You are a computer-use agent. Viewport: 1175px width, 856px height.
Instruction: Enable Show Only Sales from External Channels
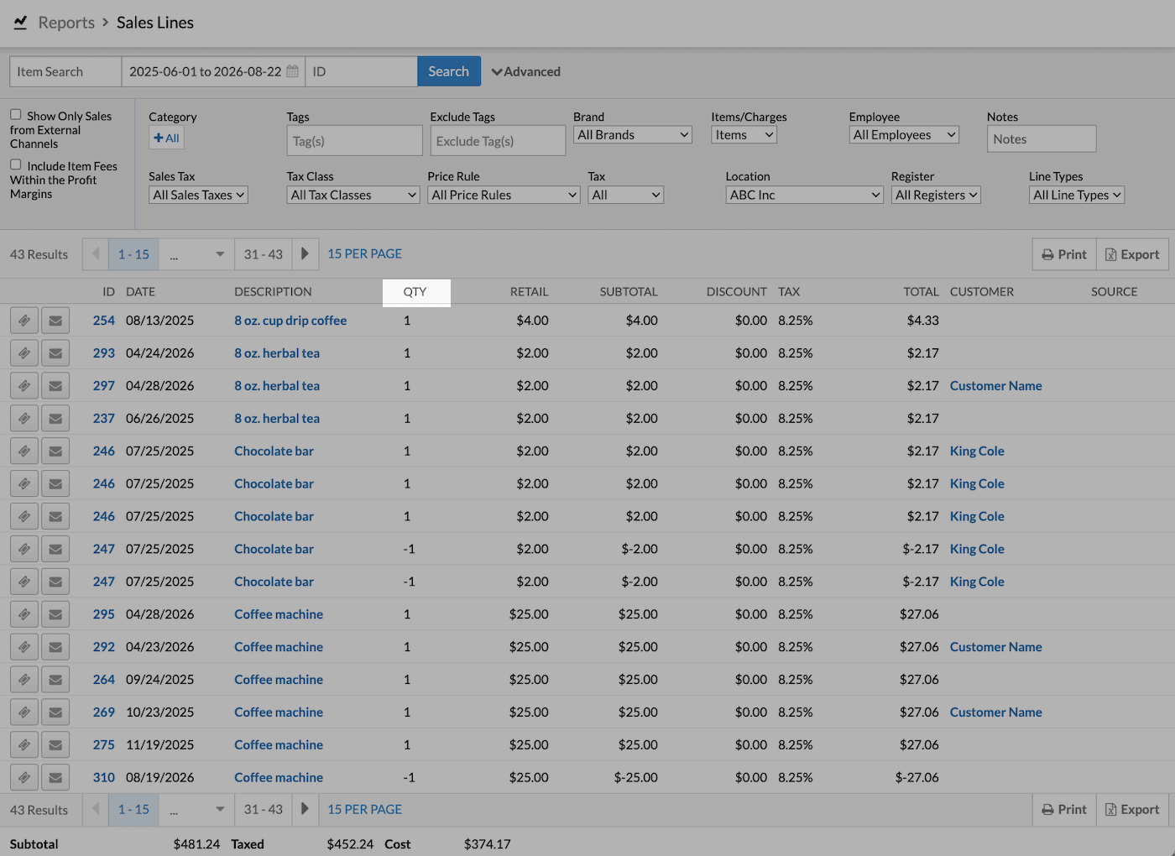tap(15, 115)
